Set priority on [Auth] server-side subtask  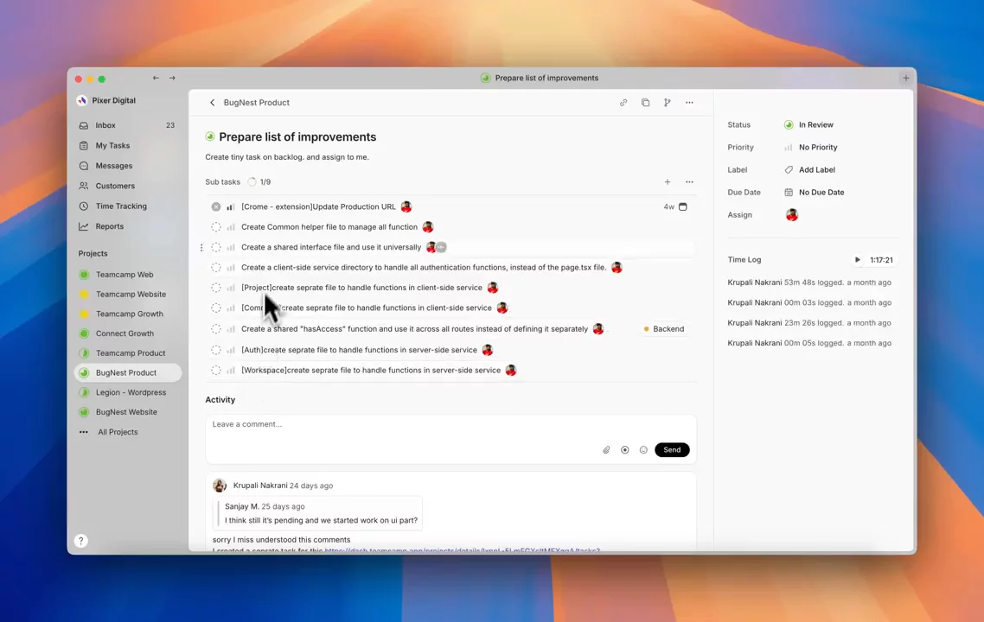230,350
